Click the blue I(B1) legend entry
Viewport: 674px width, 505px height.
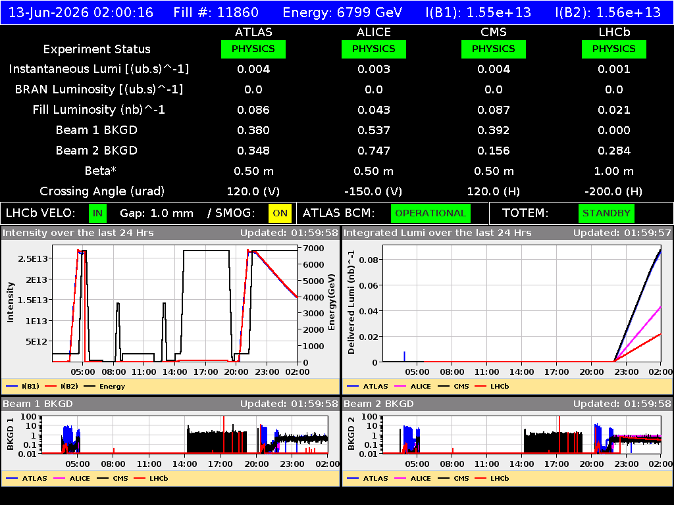tap(23, 386)
